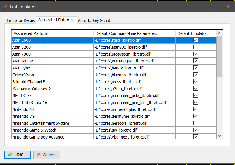Click the mednafen_pcfx_libretro.dll parameters cell
This screenshot has height=165, width=235.
click(x=134, y=96)
